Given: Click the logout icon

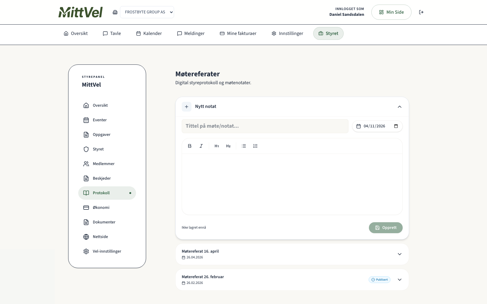Looking at the screenshot, I should pos(421,12).
